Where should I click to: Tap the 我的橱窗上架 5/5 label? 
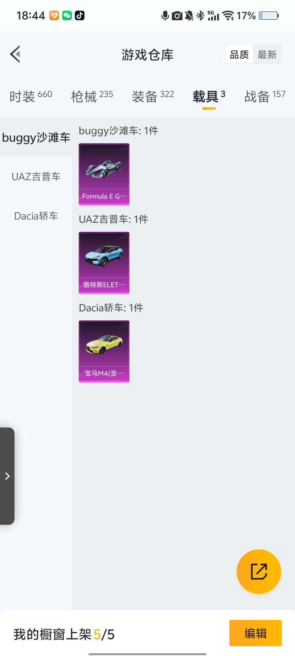[x=64, y=634]
